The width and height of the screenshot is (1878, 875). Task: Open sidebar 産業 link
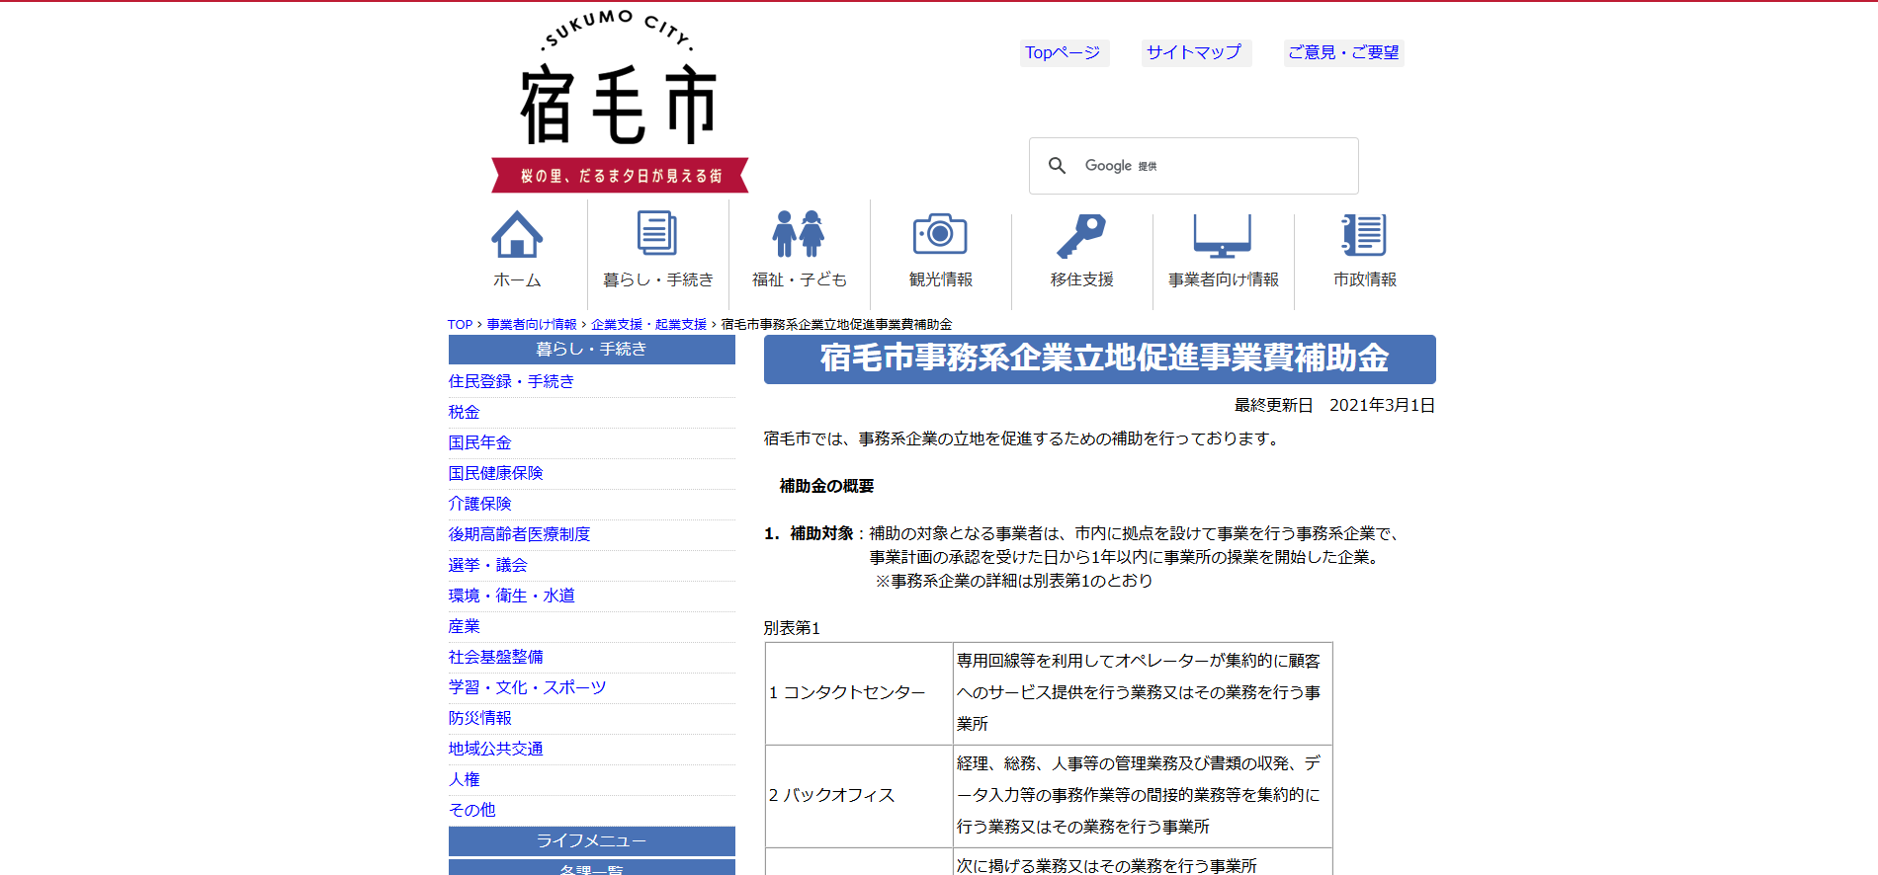[464, 626]
